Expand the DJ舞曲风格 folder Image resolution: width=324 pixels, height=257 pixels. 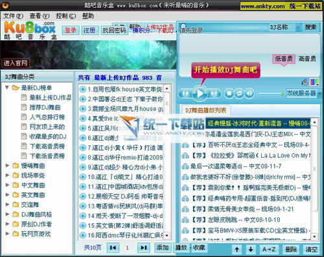[7, 214]
